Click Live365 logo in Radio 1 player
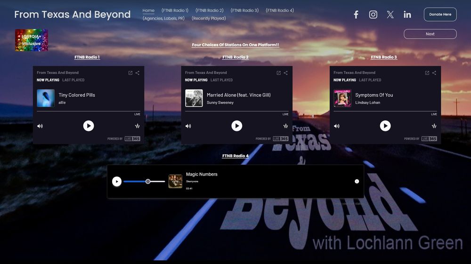 (x=132, y=139)
